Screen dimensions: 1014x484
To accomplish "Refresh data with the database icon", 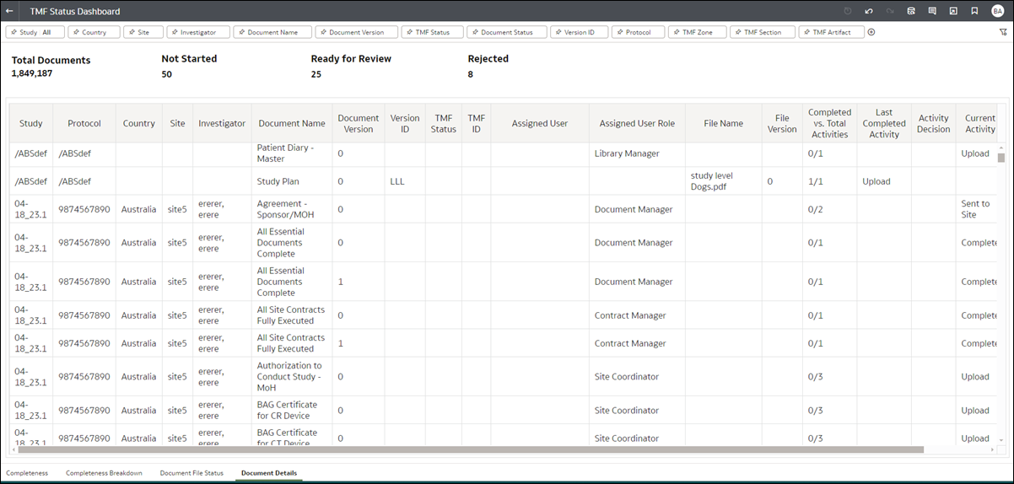I will tap(911, 11).
